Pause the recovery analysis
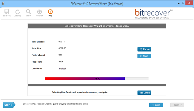 click(144, 49)
